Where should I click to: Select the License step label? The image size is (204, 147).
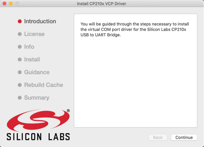click(34, 34)
